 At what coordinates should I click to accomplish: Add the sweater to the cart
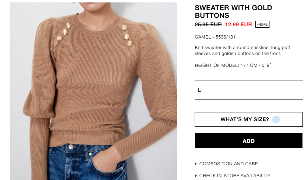[249, 140]
